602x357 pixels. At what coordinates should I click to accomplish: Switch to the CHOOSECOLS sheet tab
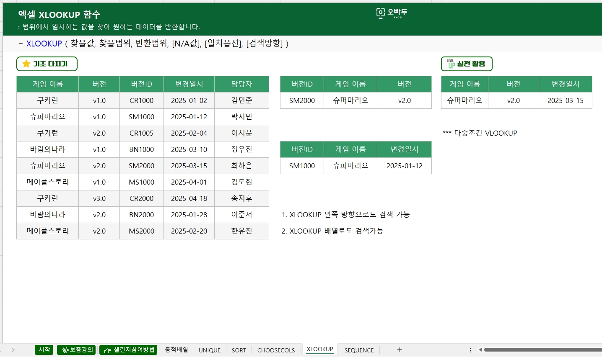point(276,350)
